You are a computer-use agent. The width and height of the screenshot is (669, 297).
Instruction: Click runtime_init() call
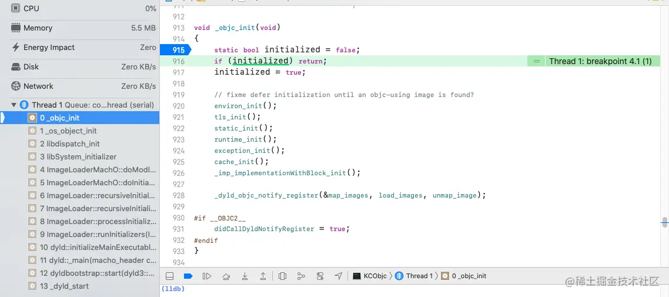[x=245, y=139]
